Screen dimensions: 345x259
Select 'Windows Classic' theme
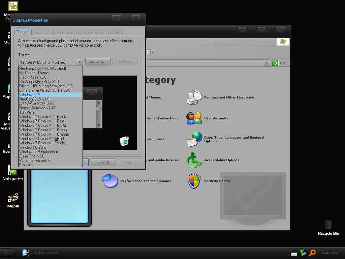pos(51,147)
